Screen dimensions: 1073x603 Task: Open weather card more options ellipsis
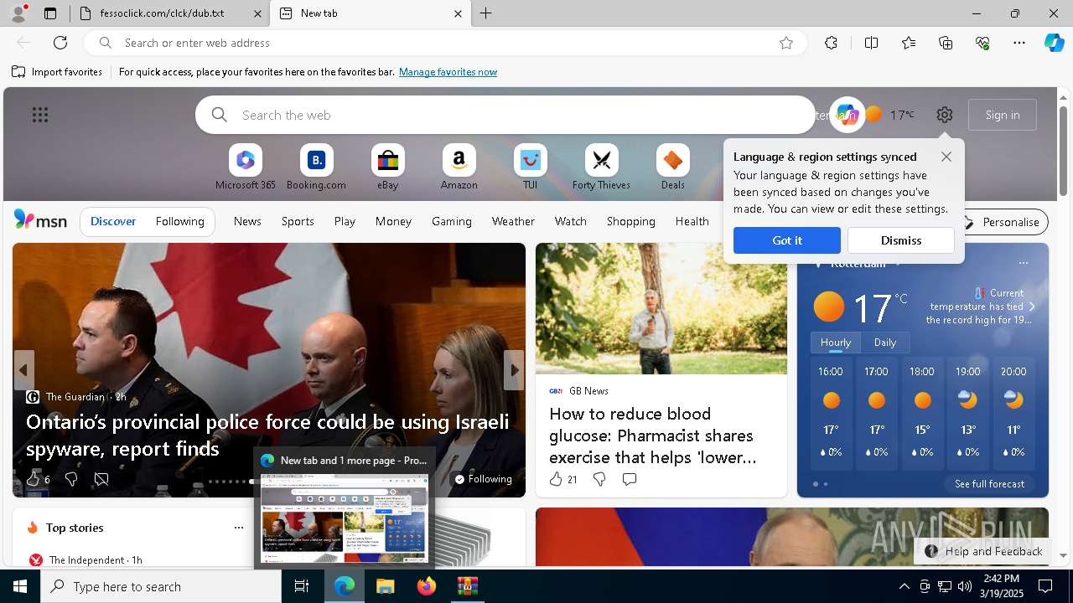[x=1023, y=263]
